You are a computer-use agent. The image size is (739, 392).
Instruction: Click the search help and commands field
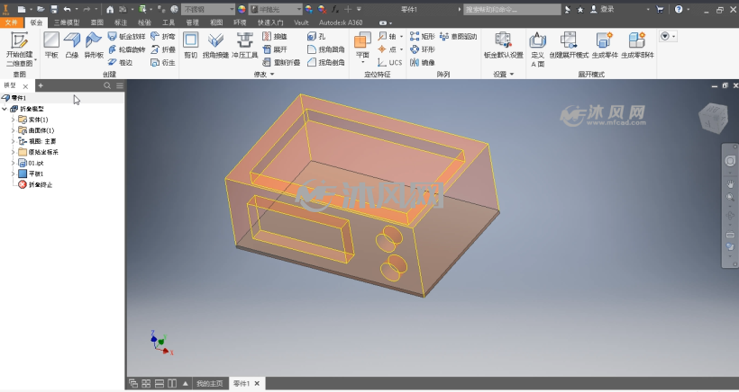(512, 9)
